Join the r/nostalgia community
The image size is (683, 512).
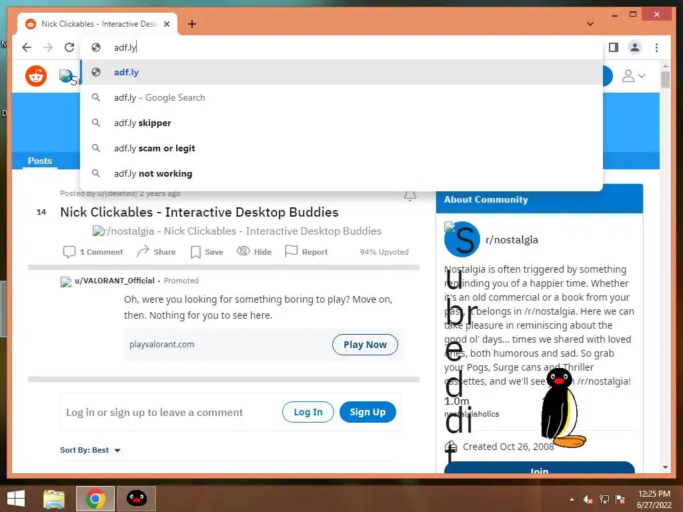539,467
